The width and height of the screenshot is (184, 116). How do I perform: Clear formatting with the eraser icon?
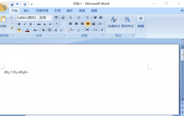(57, 24)
